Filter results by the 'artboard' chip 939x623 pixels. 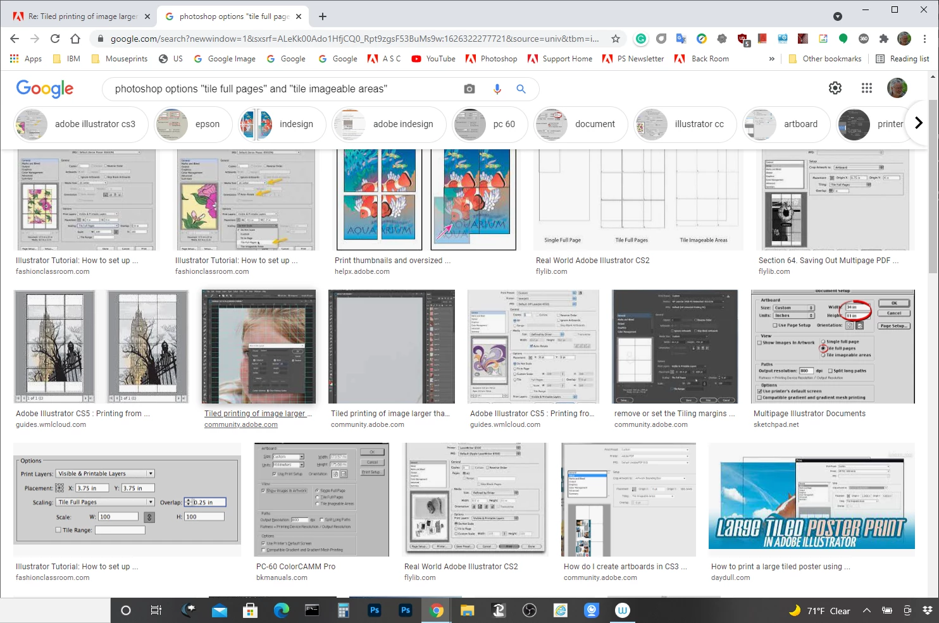tap(787, 124)
